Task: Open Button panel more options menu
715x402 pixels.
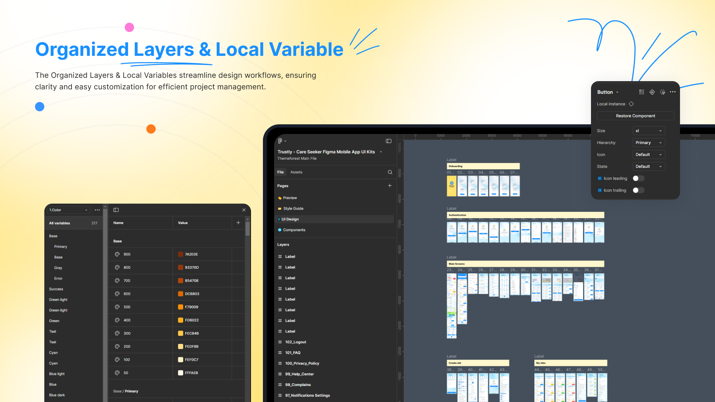Action: click(x=673, y=92)
